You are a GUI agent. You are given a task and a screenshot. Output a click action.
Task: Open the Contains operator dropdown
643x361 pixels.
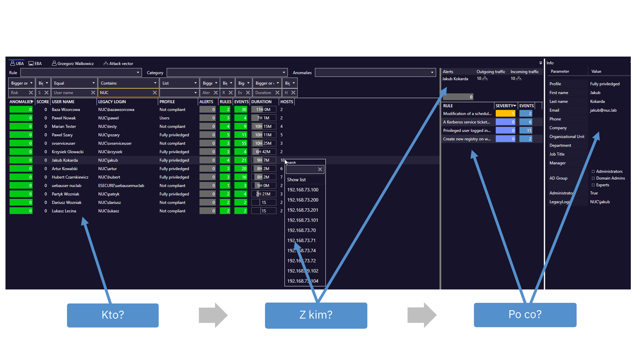click(129, 83)
